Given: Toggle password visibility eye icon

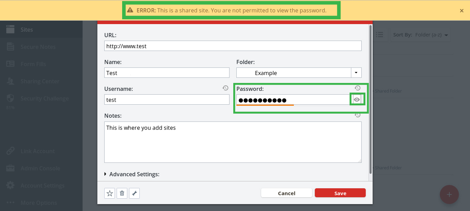Looking at the screenshot, I should (x=357, y=99).
